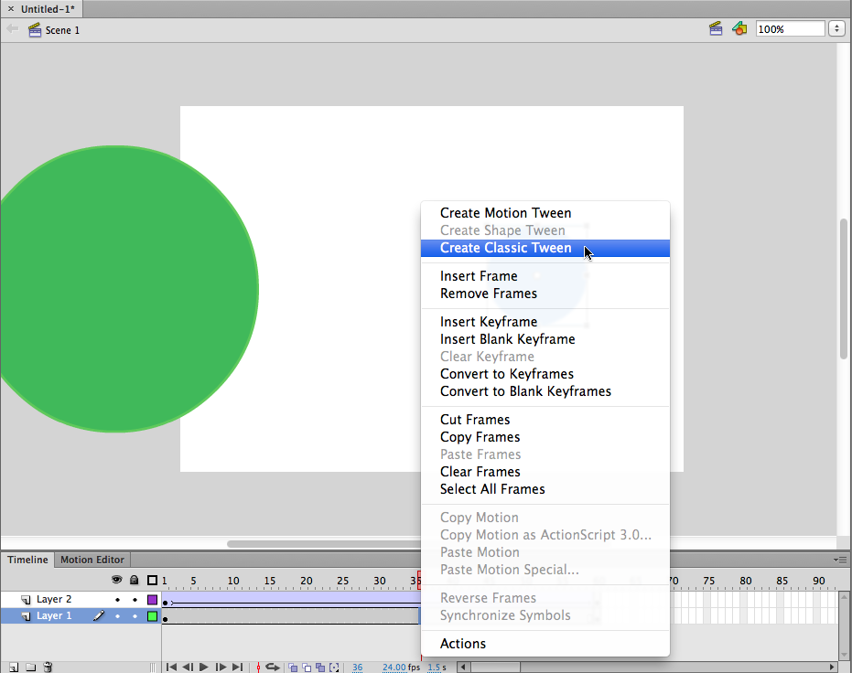Image resolution: width=852 pixels, height=673 pixels.
Task: Go to the first frame
Action: pyautogui.click(x=171, y=668)
